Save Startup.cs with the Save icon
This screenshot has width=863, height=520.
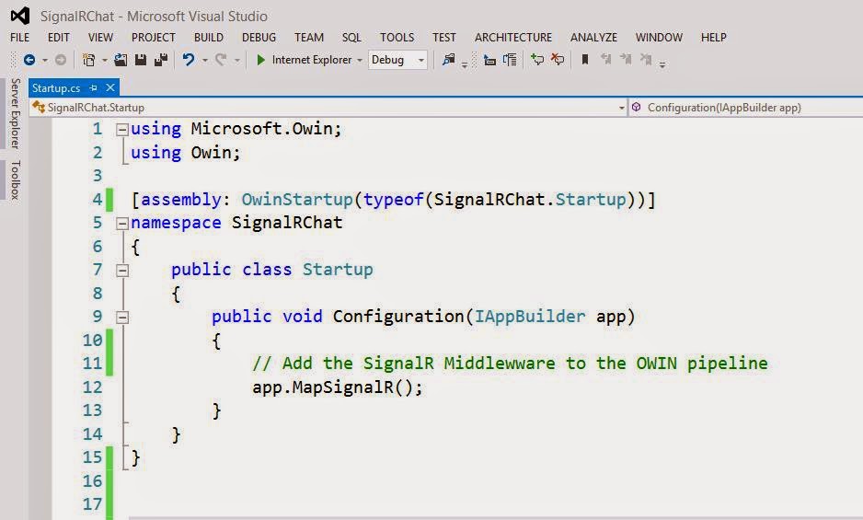tap(141, 60)
